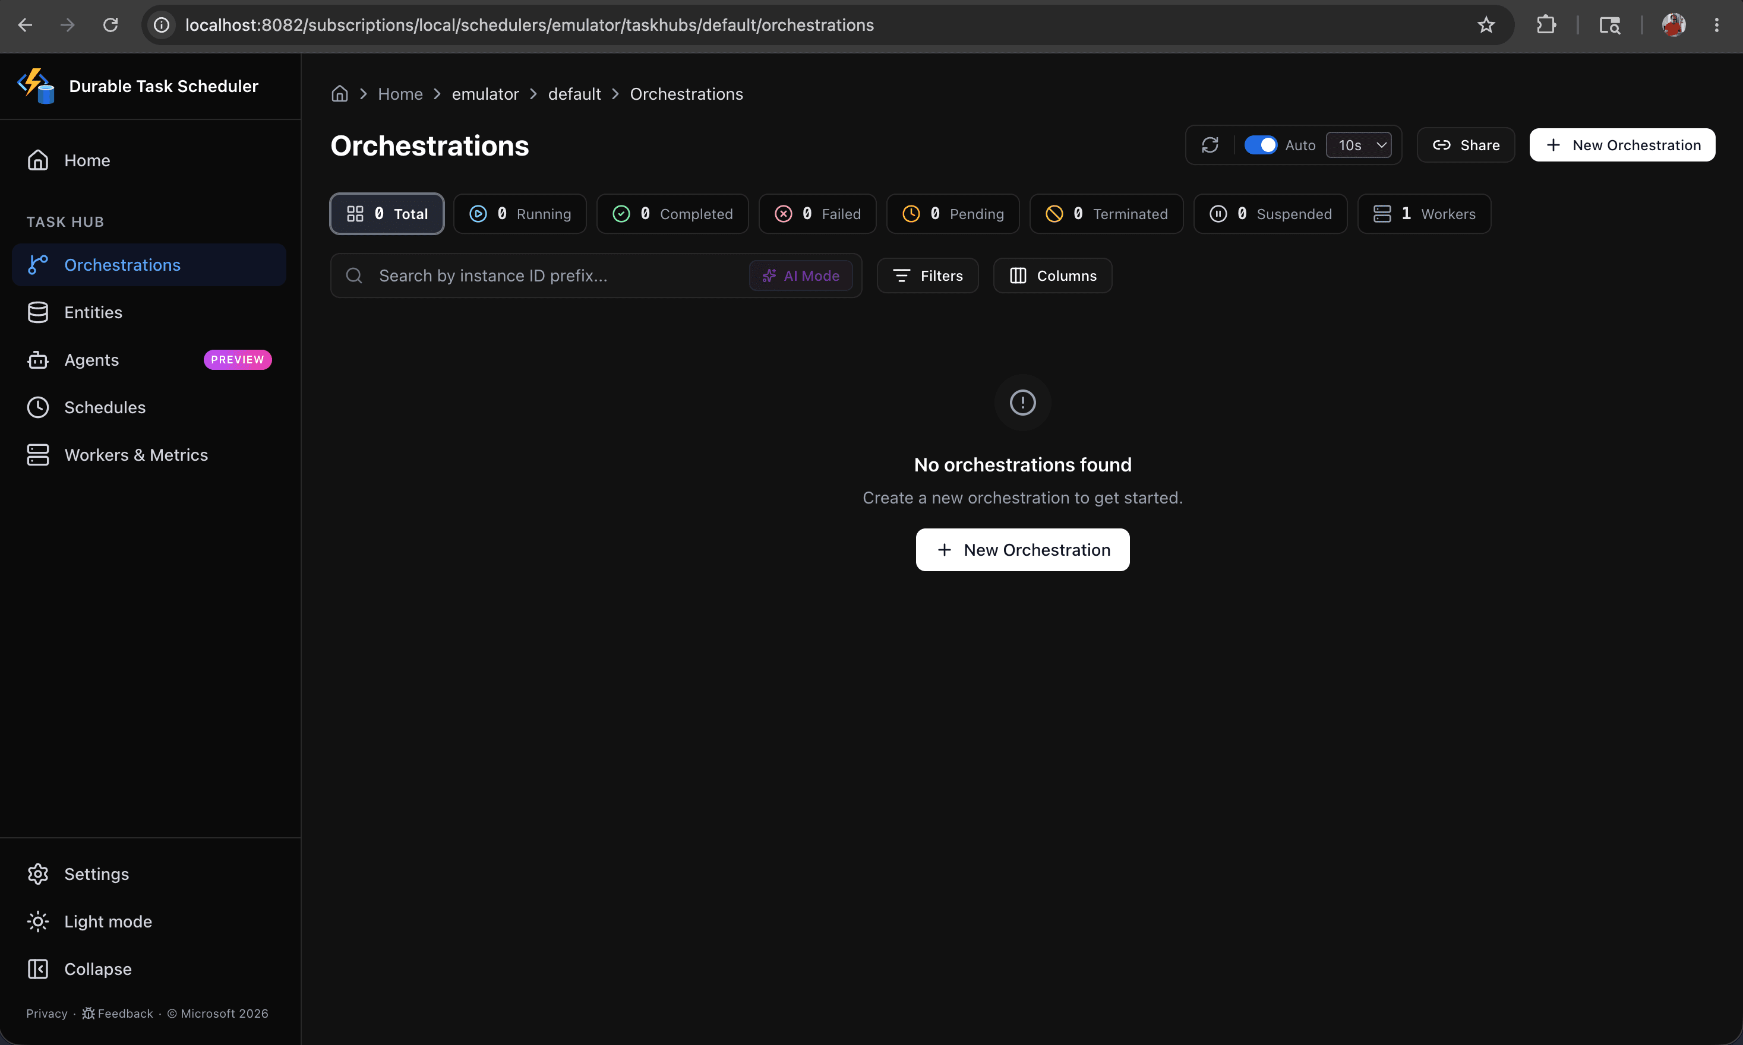Click the Orchestrations breadcrumb item

[x=686, y=94]
